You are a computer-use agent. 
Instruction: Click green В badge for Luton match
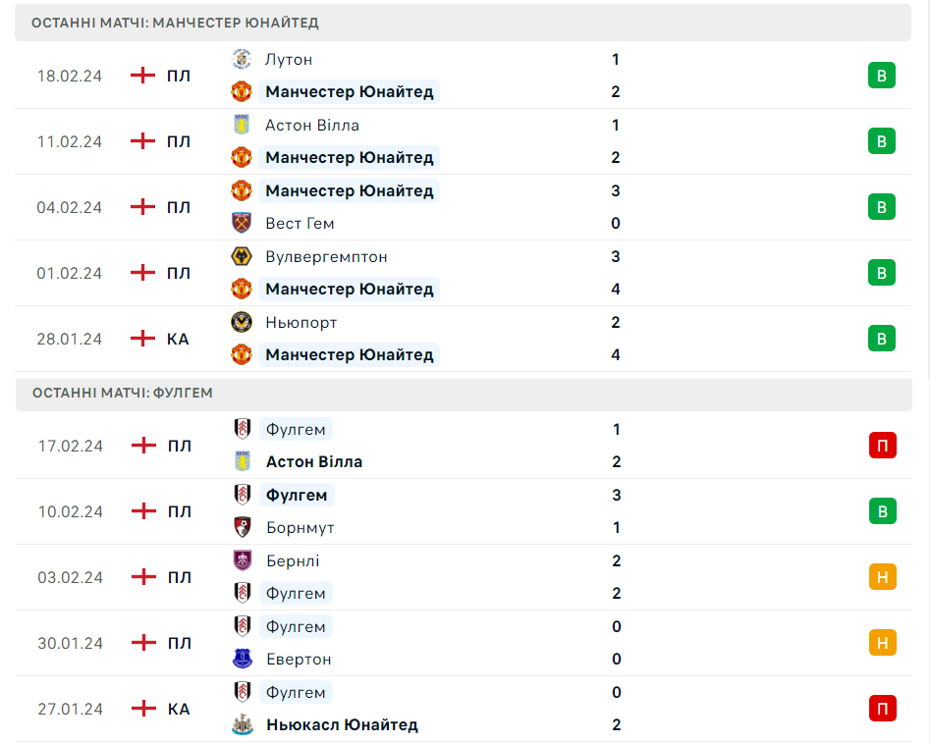pyautogui.click(x=881, y=76)
